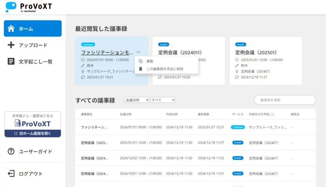Image resolution: width=326 pixels, height=187 pixels.
Task: Click the 旧ホーム画面を開く button
Action: point(33,133)
